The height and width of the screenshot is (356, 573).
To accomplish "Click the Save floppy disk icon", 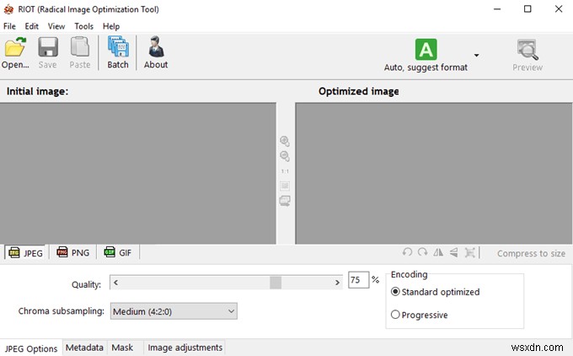I will pyautogui.click(x=48, y=47).
